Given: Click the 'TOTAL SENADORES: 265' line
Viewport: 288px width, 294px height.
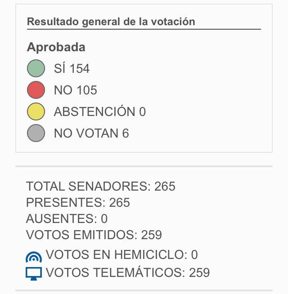Looking at the screenshot, I should point(100,186).
